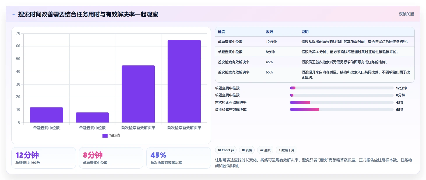426x180 pixels.
Task: Click the 说明 column header
Action: pos(305,32)
